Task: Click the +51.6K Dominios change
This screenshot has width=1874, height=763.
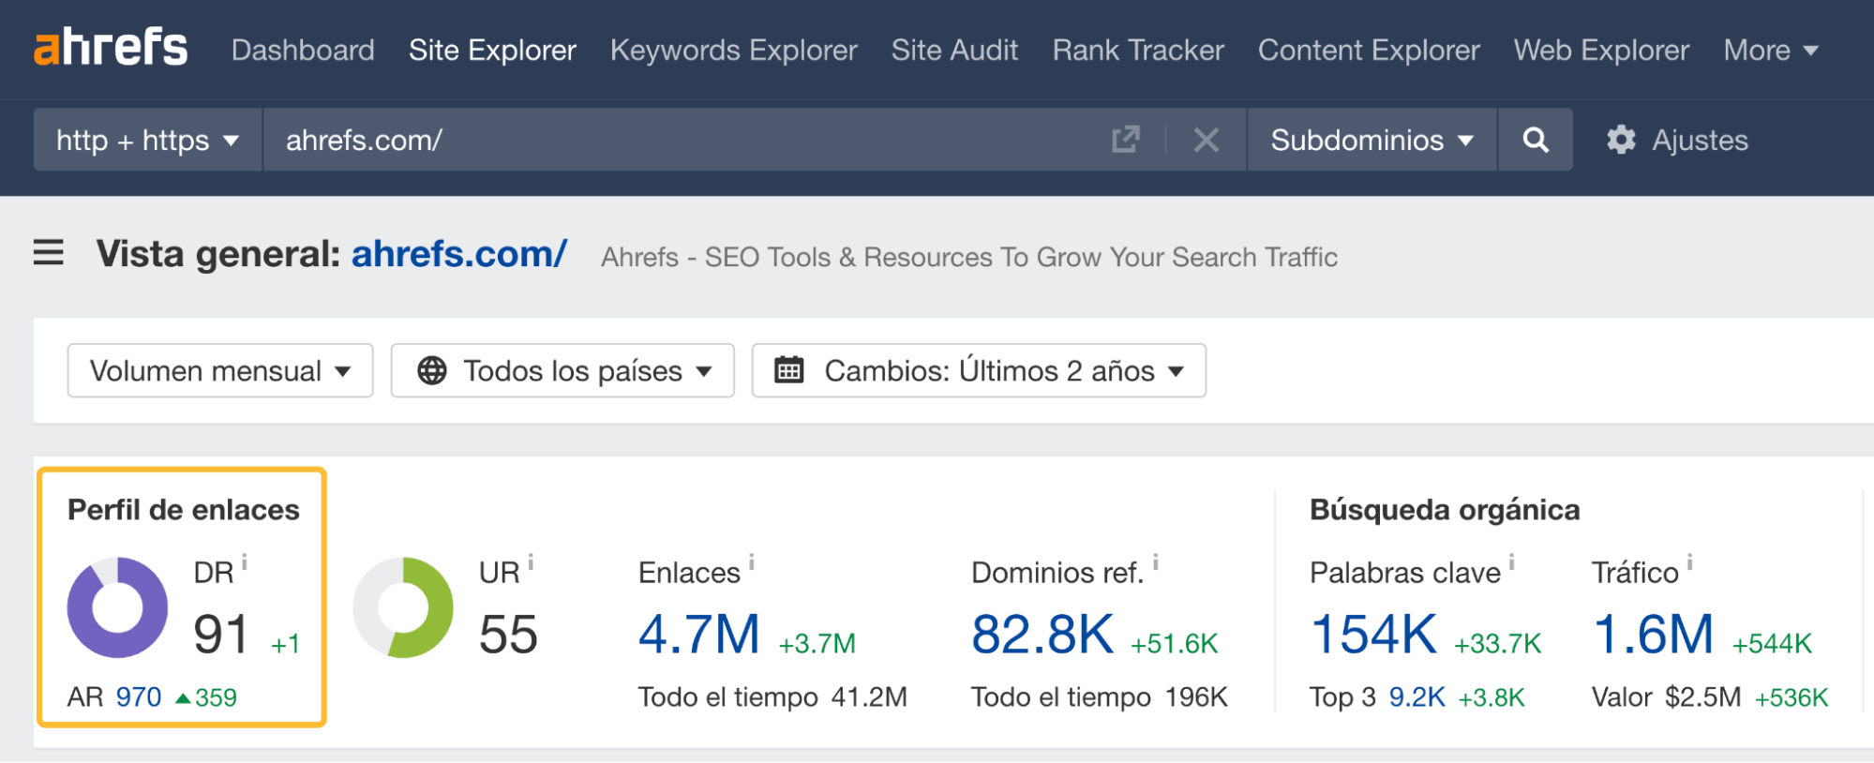Action: (x=1175, y=644)
